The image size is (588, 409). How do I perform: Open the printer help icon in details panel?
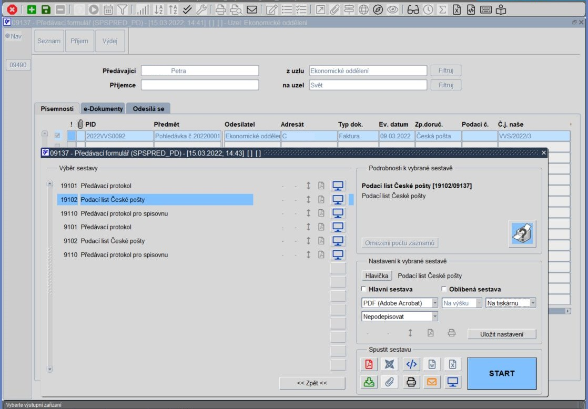[522, 233]
